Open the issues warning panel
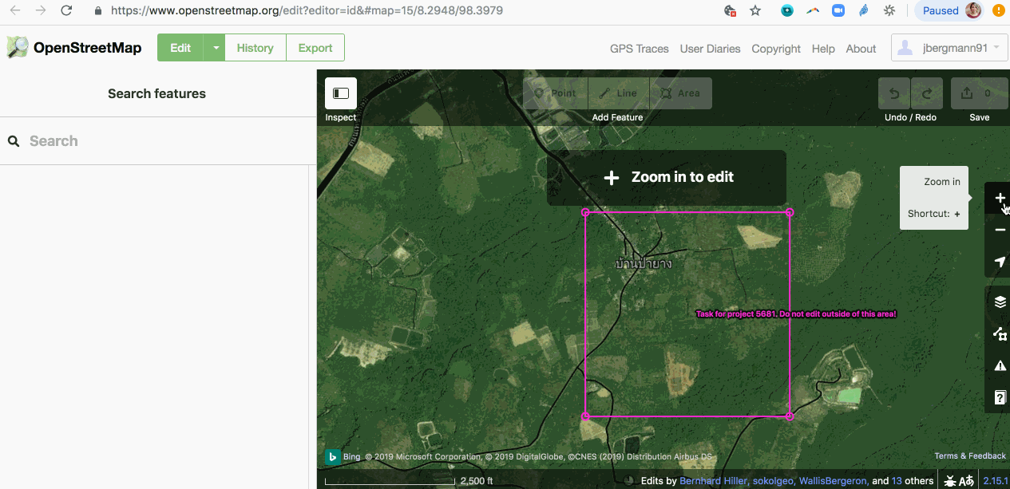The height and width of the screenshot is (489, 1010). pyautogui.click(x=999, y=365)
